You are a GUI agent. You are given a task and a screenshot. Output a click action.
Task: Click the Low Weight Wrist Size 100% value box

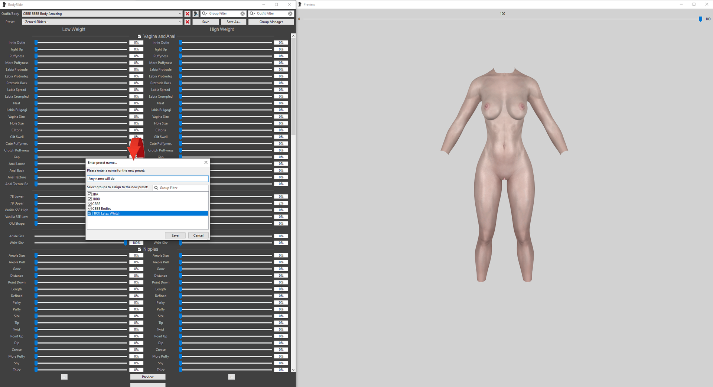(x=136, y=243)
